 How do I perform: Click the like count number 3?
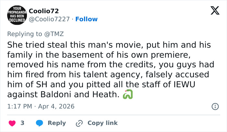click(22, 123)
